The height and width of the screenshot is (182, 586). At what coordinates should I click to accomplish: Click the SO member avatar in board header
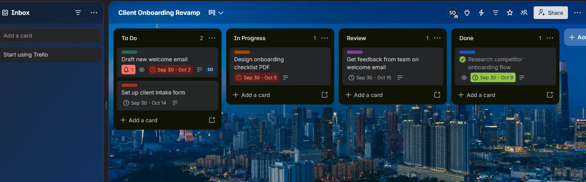453,13
